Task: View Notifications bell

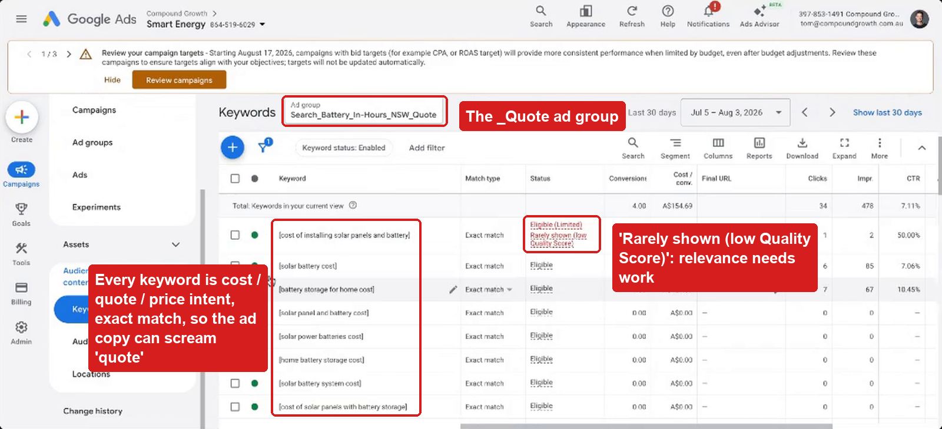Action: coord(708,16)
